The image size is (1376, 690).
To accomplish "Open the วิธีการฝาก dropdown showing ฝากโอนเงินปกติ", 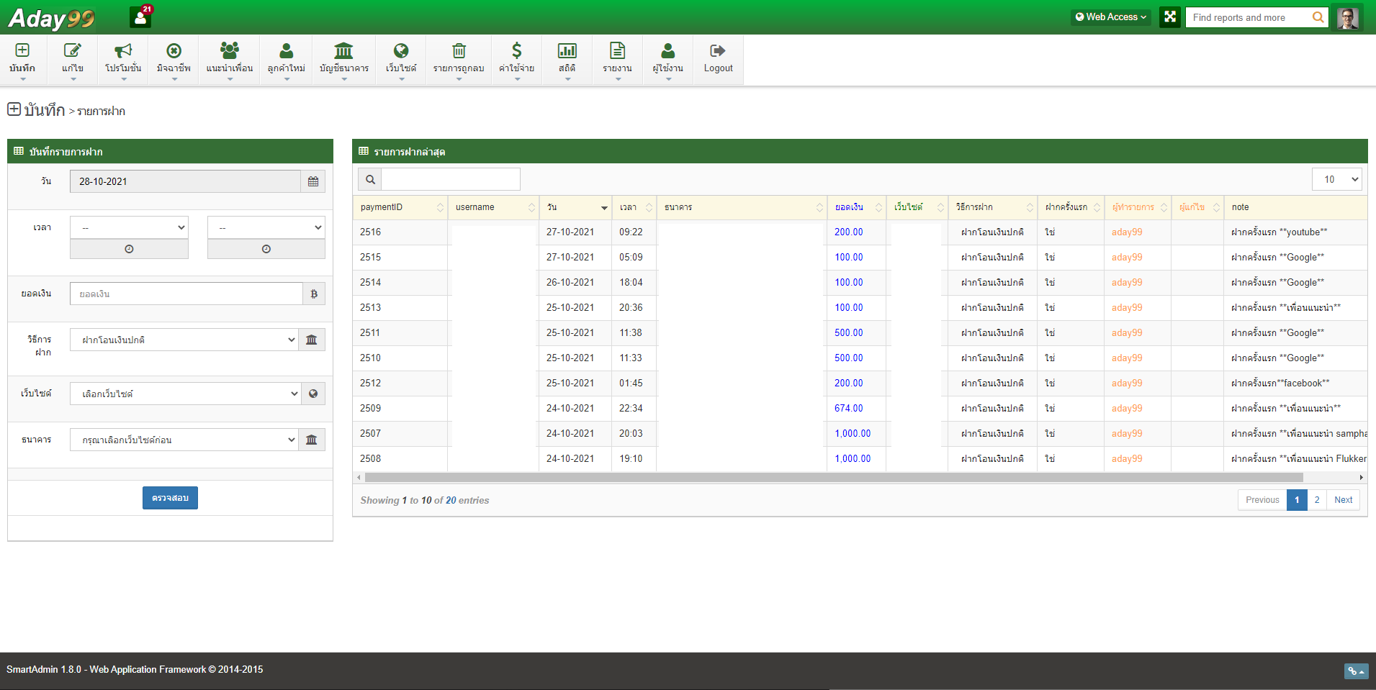I will (x=184, y=340).
